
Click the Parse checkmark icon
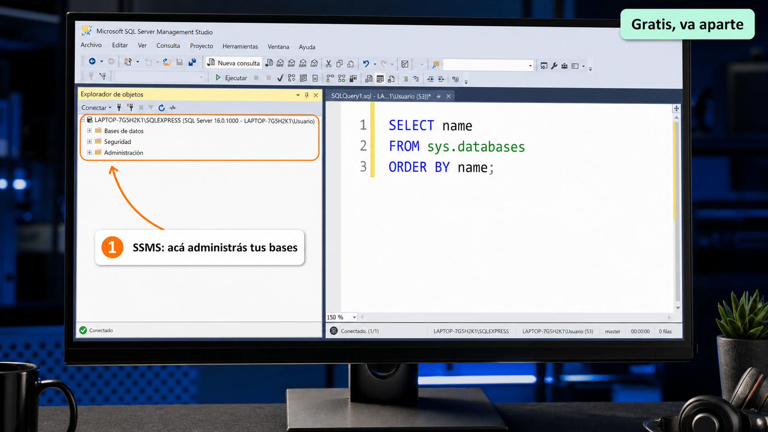[x=280, y=78]
